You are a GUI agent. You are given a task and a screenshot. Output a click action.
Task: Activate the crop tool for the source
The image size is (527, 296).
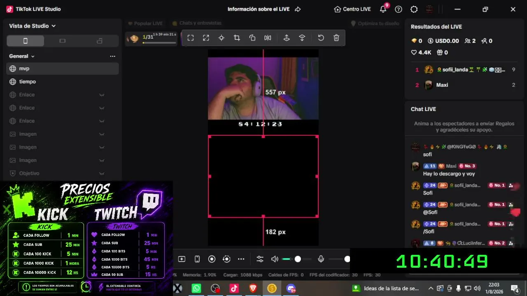coord(237,38)
